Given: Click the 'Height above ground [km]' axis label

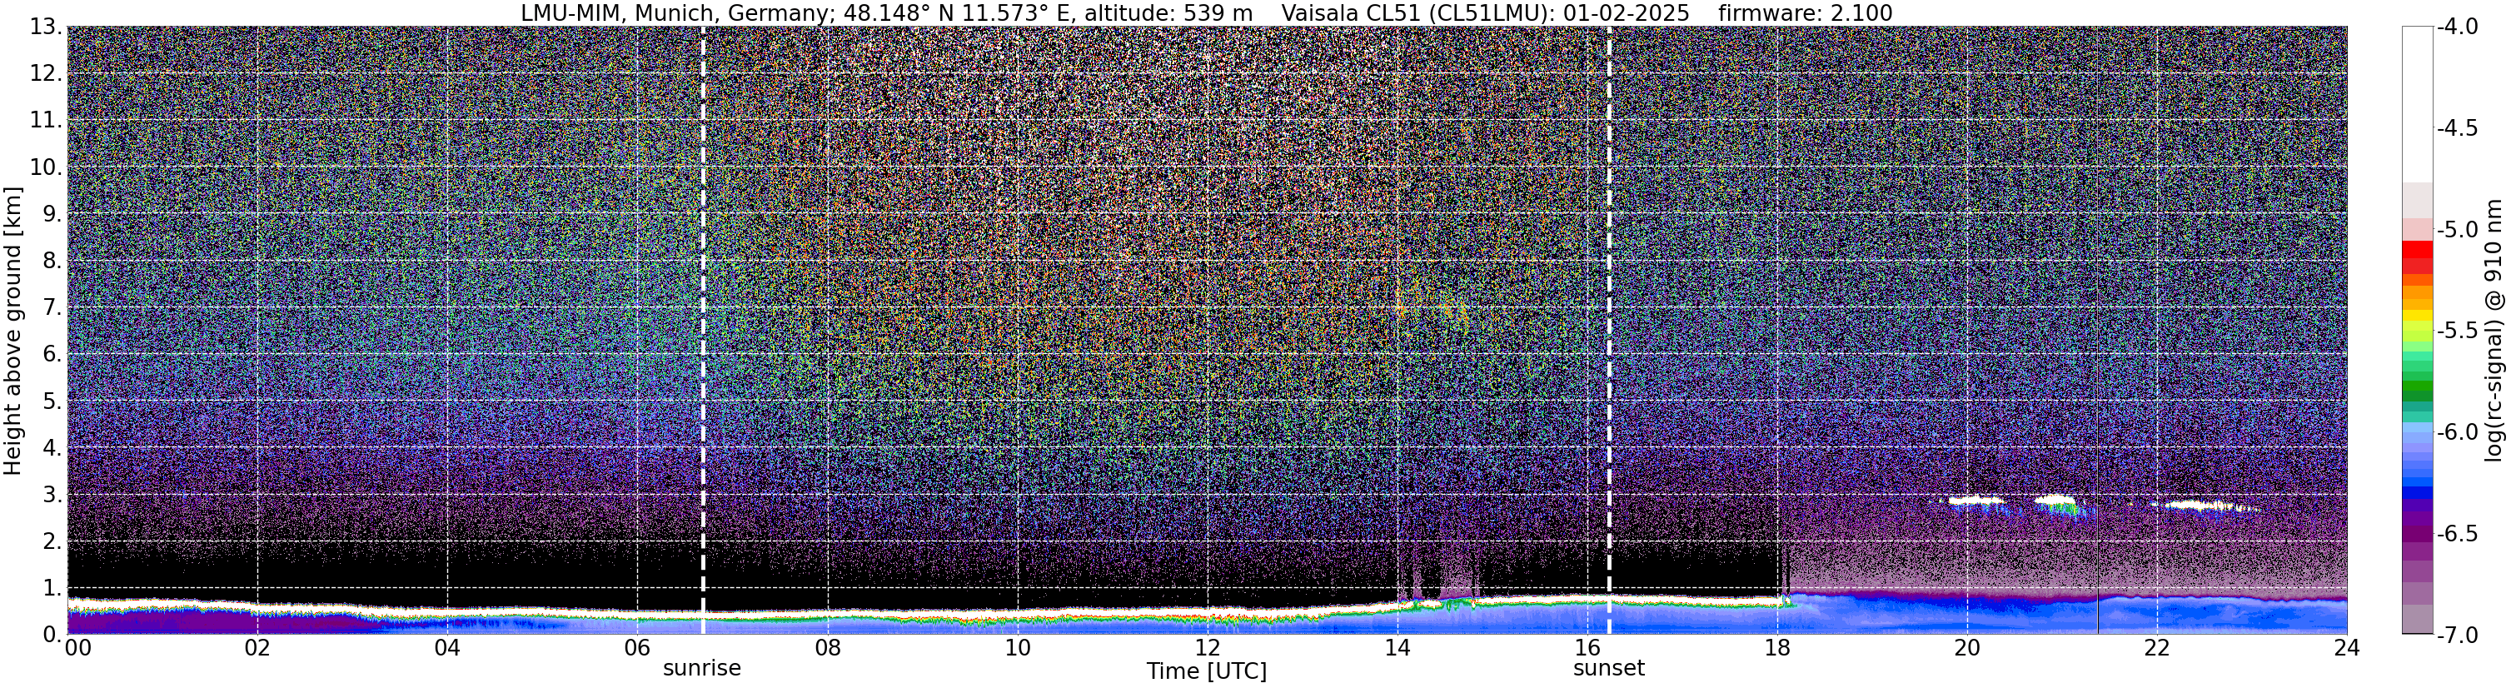Looking at the screenshot, I should pyautogui.click(x=12, y=331).
